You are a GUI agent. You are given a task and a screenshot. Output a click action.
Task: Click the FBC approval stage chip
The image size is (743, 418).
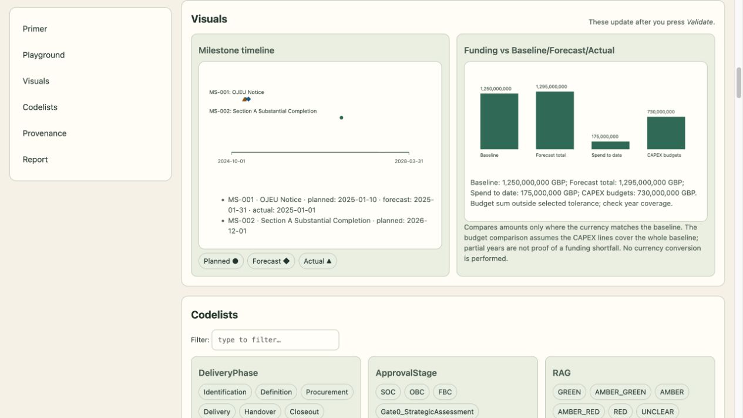point(445,392)
